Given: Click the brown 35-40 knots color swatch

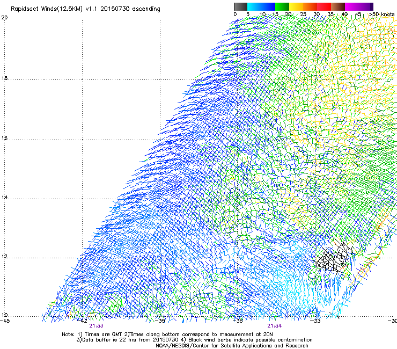Looking at the screenshot, I should (338, 6).
